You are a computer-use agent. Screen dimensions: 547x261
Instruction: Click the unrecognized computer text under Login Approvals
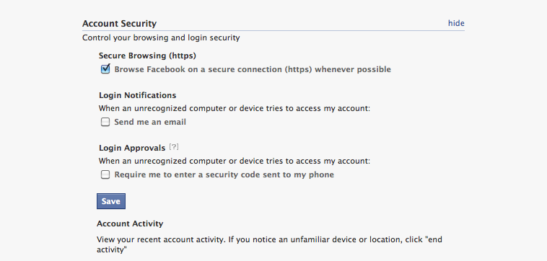pyautogui.click(x=234, y=161)
